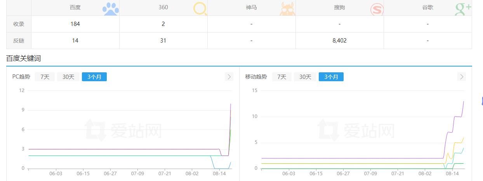Screen dimensions: 483x181
Task: Select 30天 in 移动趋势 chart
Action: (x=305, y=77)
